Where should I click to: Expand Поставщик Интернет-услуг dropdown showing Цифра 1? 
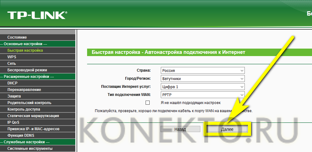203,87
